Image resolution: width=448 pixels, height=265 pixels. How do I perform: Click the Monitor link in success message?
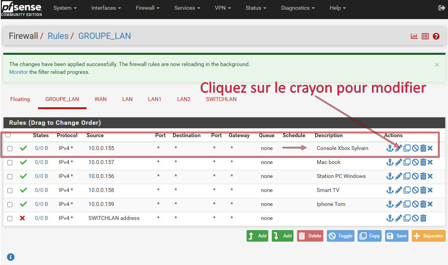coord(18,72)
